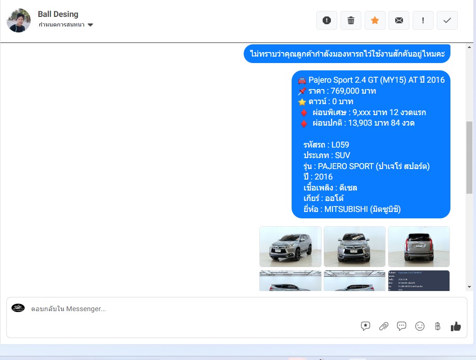Open front three-quarter Pajero photo thumbnail
Image resolution: width=476 pixels, height=360 pixels.
point(290,247)
